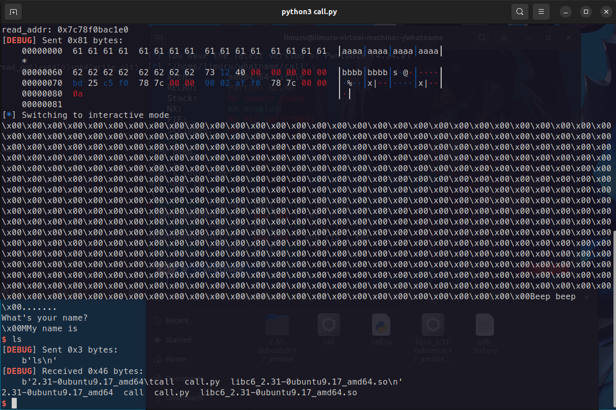
Task: Maximize the python3 call.py terminal window
Action: (586, 11)
